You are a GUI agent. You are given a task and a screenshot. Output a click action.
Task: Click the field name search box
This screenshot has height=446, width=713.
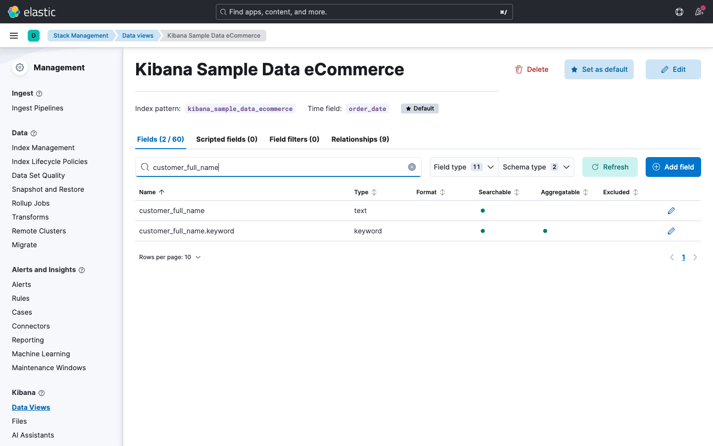click(x=277, y=167)
